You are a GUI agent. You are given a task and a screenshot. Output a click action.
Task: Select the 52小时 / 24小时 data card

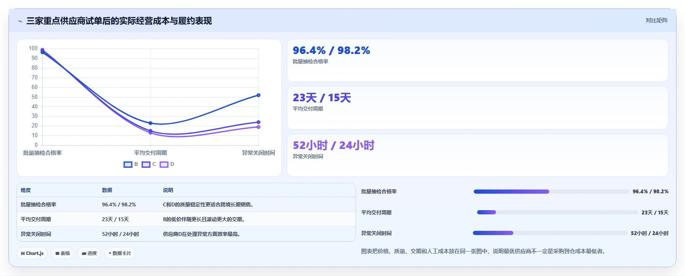(477, 155)
